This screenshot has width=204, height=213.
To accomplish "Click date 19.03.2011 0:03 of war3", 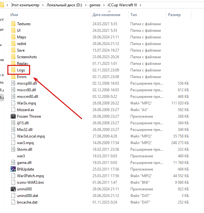I will (105, 156).
